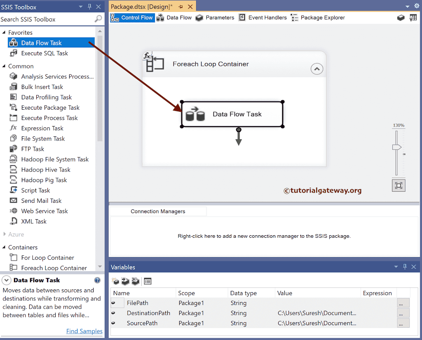
Task: Open Grid Options in the Variables toolbar
Action: 147,281
